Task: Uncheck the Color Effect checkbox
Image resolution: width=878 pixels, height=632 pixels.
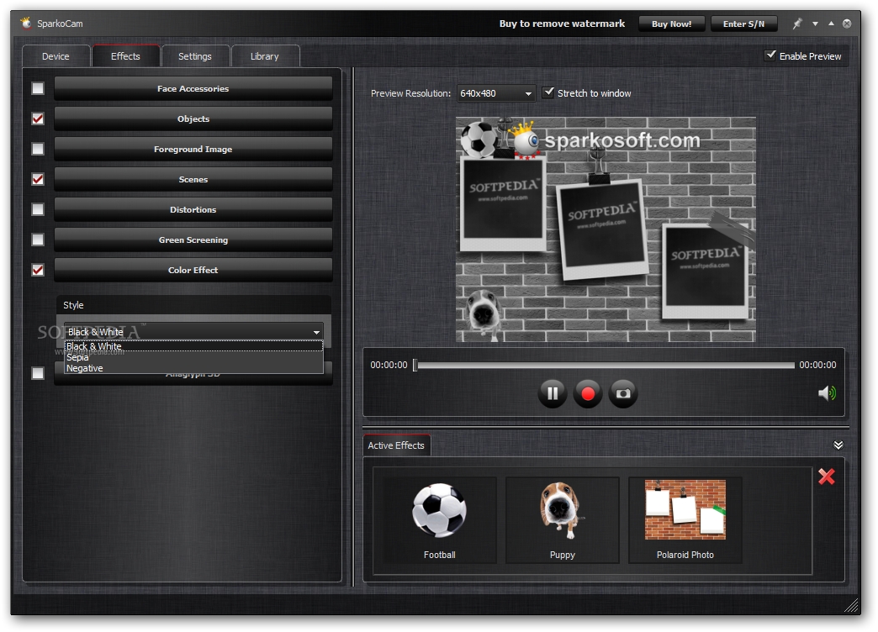Action: [x=38, y=270]
